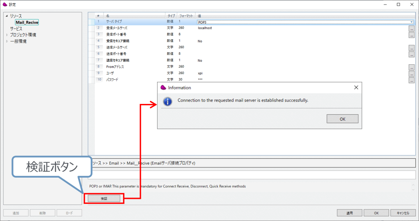Click OK in the Information dialog
Image resolution: width=419 pixels, height=221 pixels.
pos(342,119)
